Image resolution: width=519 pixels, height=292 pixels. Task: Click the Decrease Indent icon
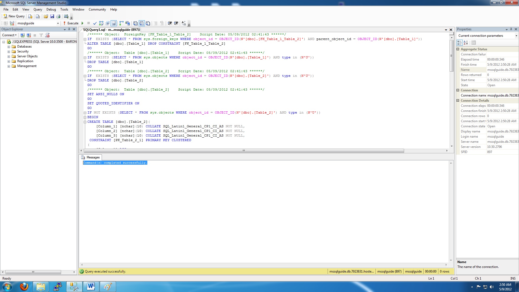(170, 23)
